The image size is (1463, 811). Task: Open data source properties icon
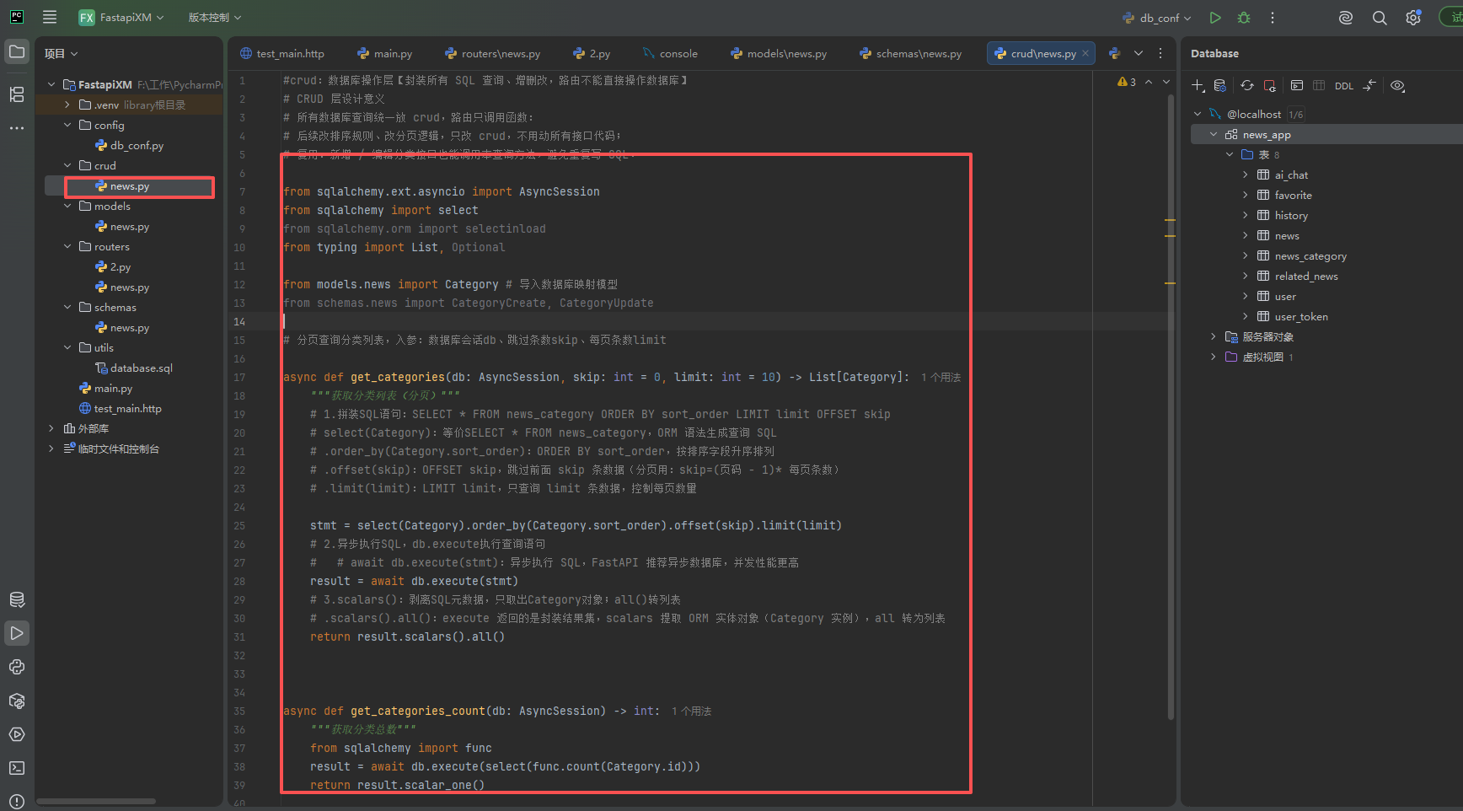pos(1219,85)
